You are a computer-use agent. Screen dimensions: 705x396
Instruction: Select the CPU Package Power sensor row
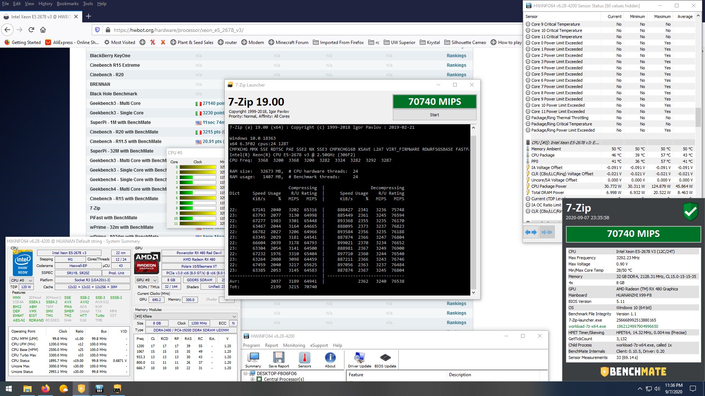click(x=610, y=186)
